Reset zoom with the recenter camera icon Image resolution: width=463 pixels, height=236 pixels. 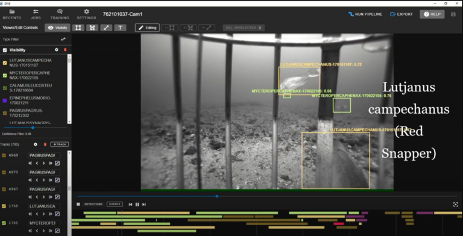[456, 205]
